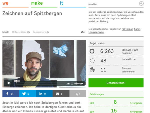Click the green Unterstützen! button
The height and width of the screenshot is (113, 150).
[116, 83]
